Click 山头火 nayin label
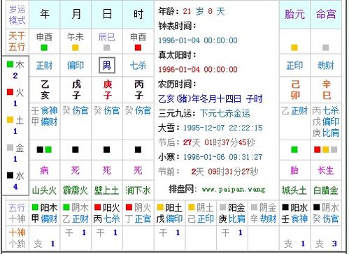The width and height of the screenshot is (349, 254). pos(44,190)
